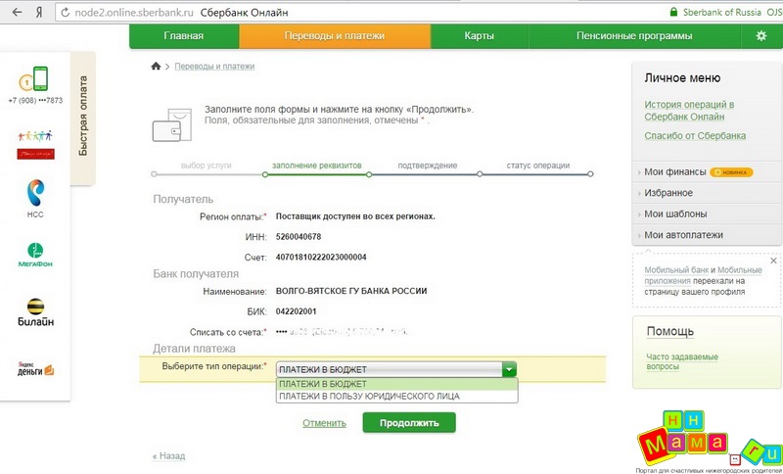The image size is (783, 474).
Task: Click the browser back arrow
Action: [x=17, y=13]
